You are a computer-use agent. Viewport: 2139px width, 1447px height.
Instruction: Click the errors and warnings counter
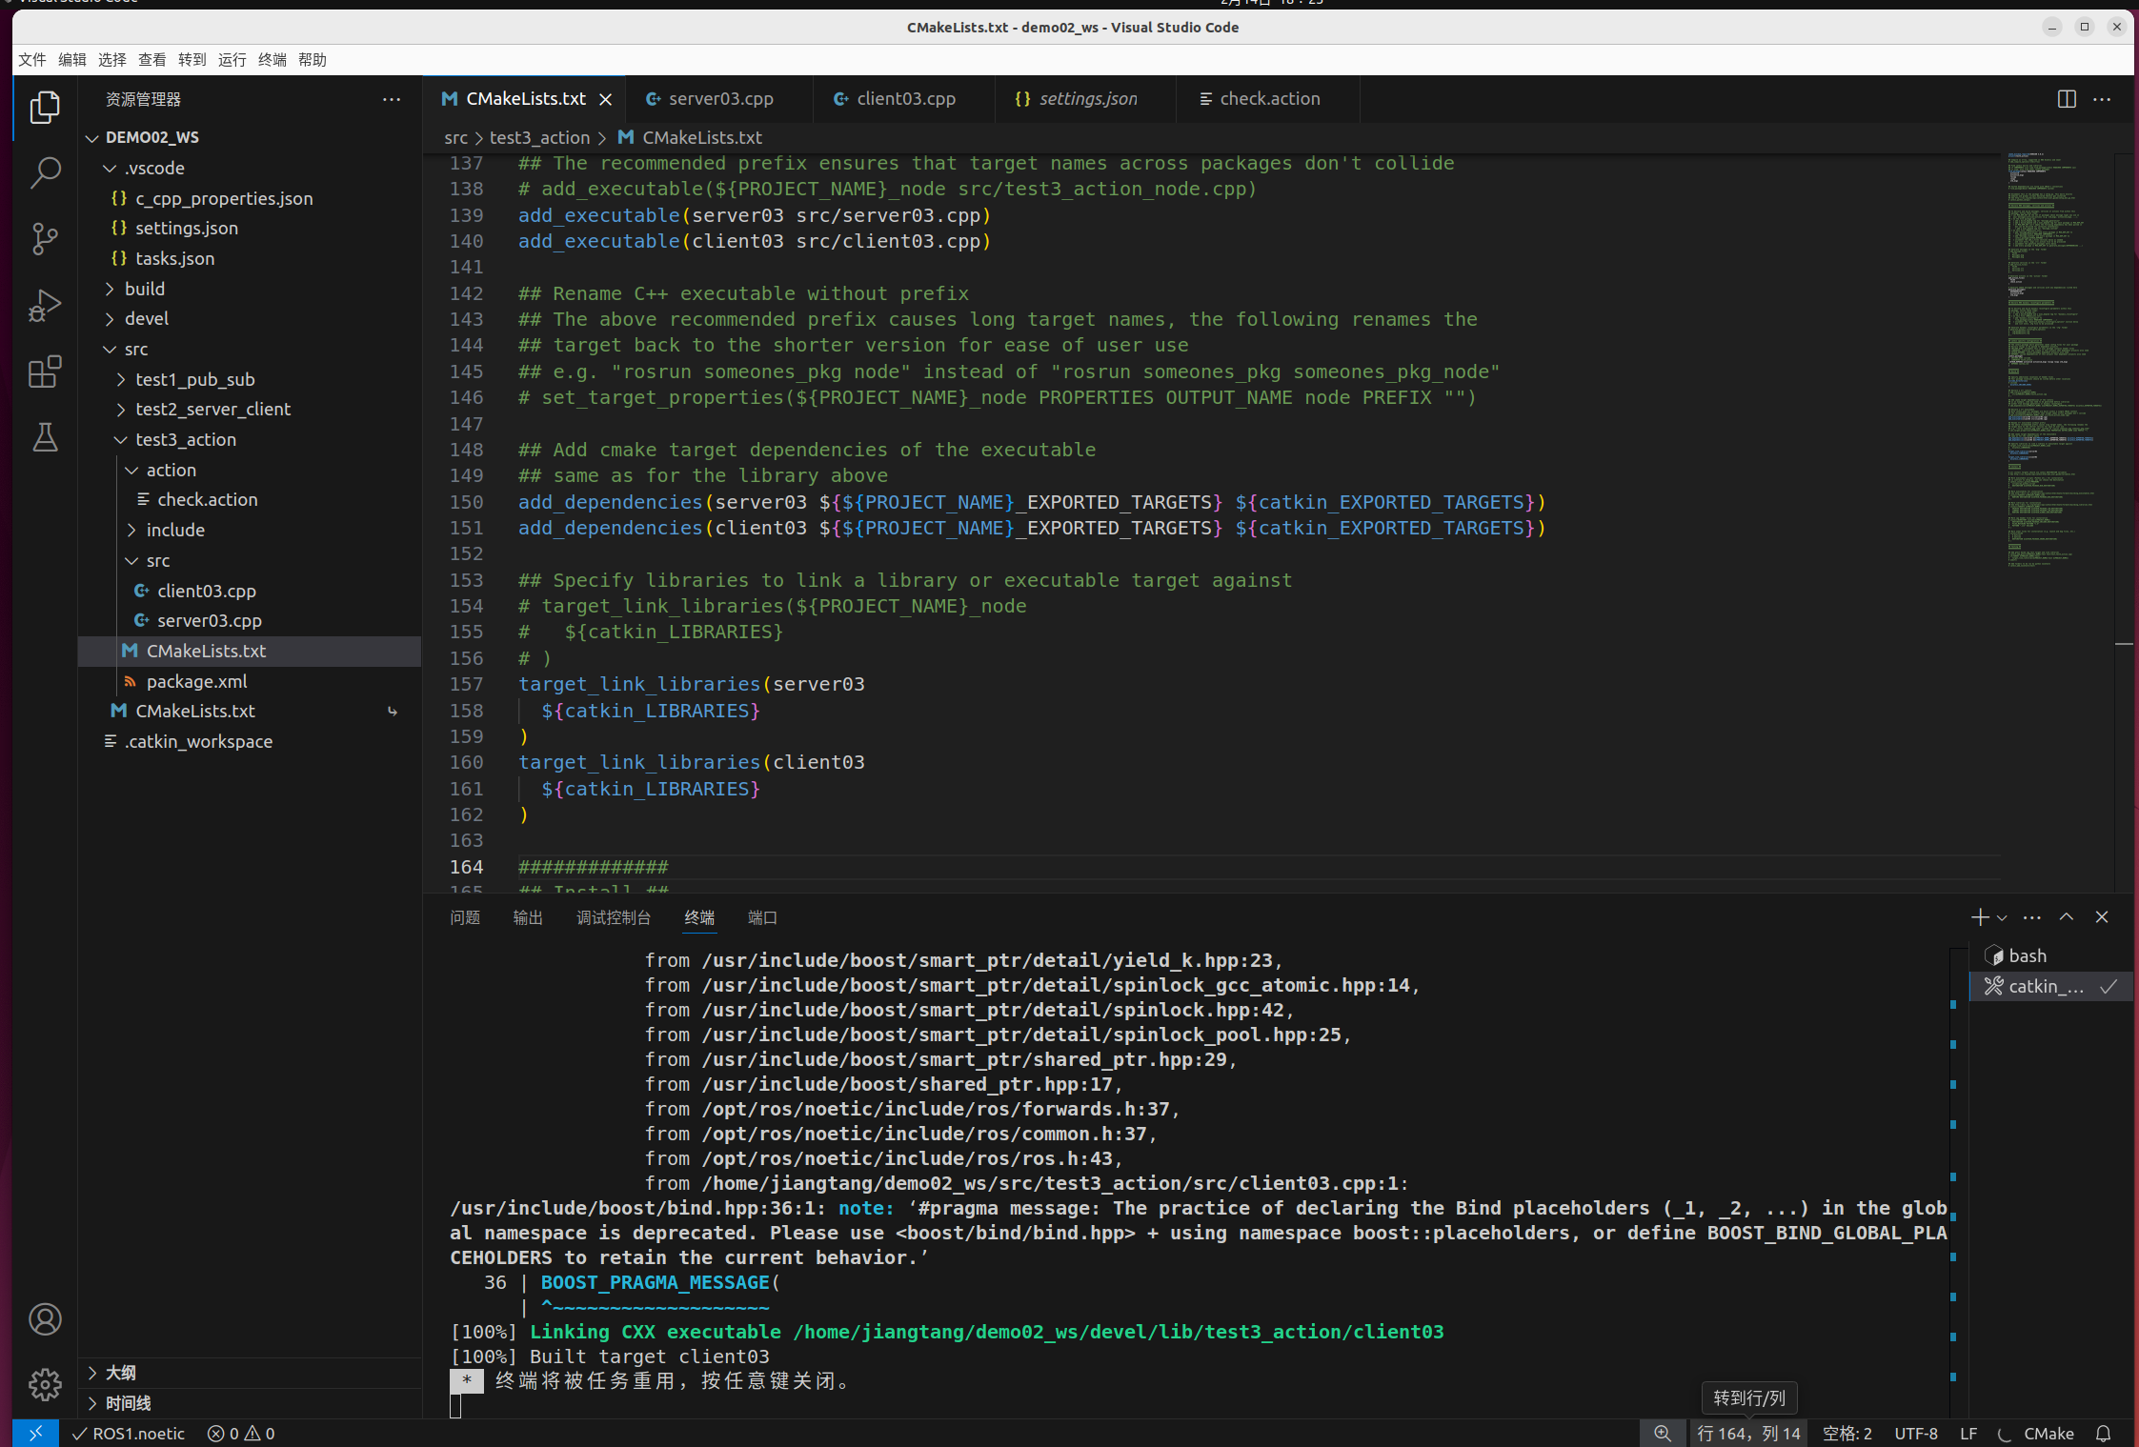click(x=241, y=1434)
